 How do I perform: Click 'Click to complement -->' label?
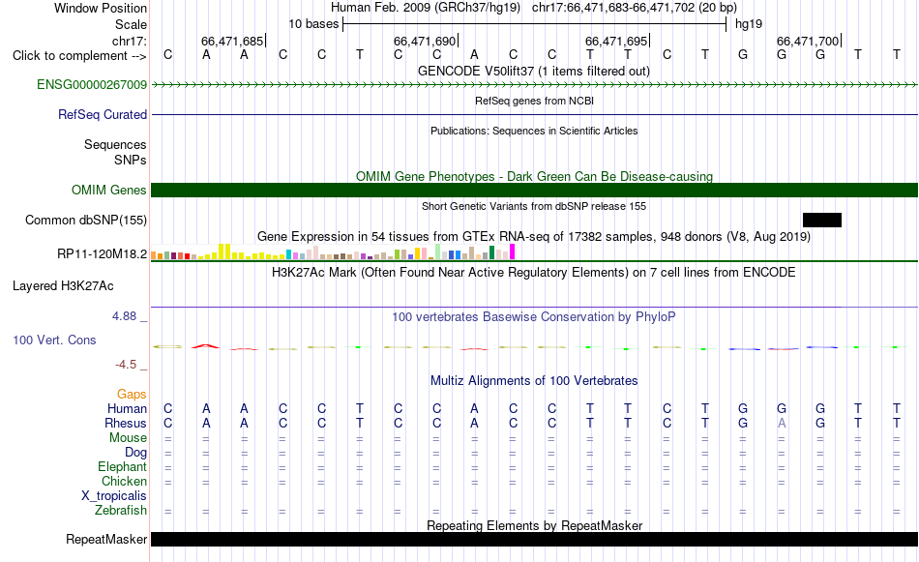(x=79, y=56)
